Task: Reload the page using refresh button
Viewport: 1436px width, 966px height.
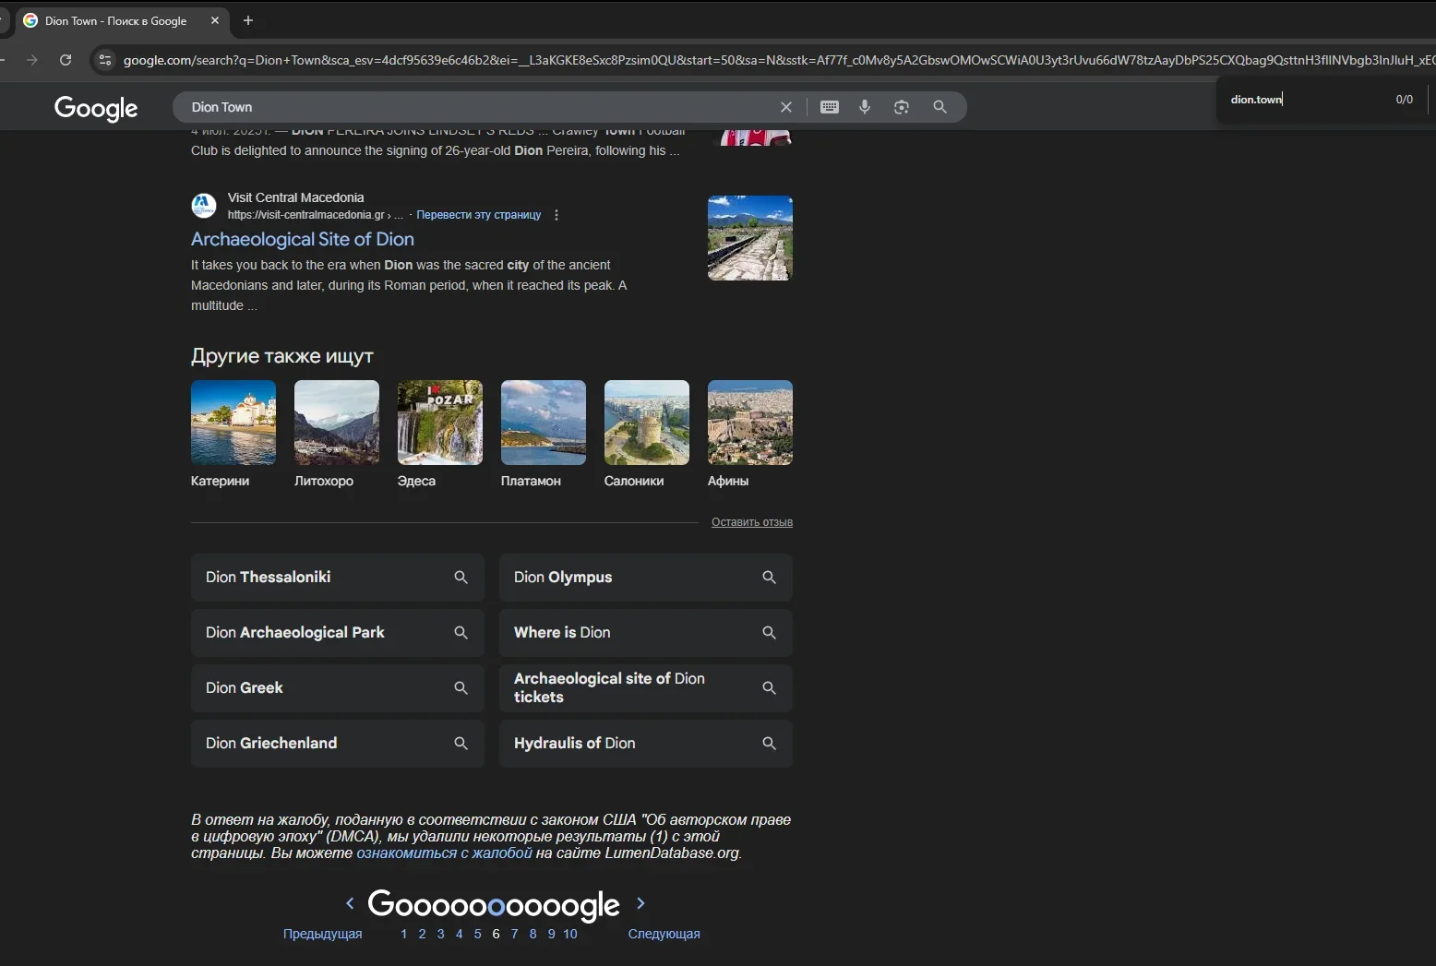Action: coord(66,60)
